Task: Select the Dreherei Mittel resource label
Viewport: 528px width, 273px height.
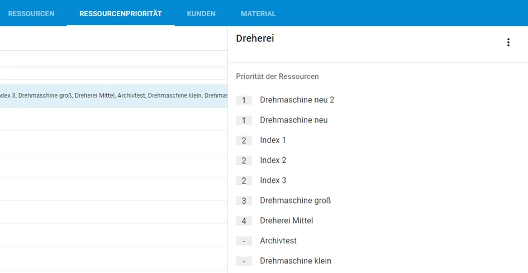Action: click(x=287, y=220)
